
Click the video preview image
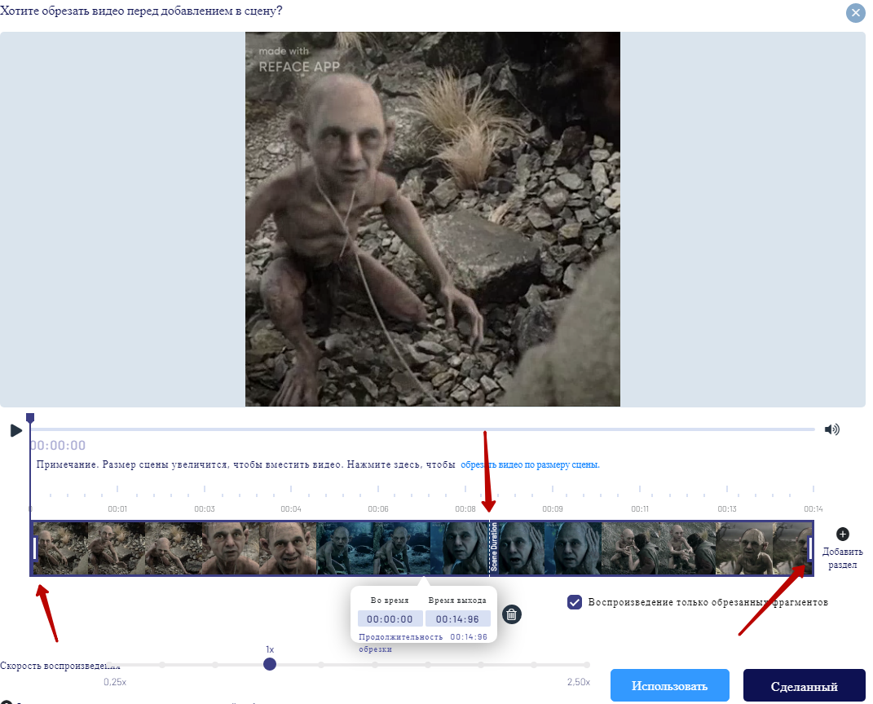coord(433,218)
